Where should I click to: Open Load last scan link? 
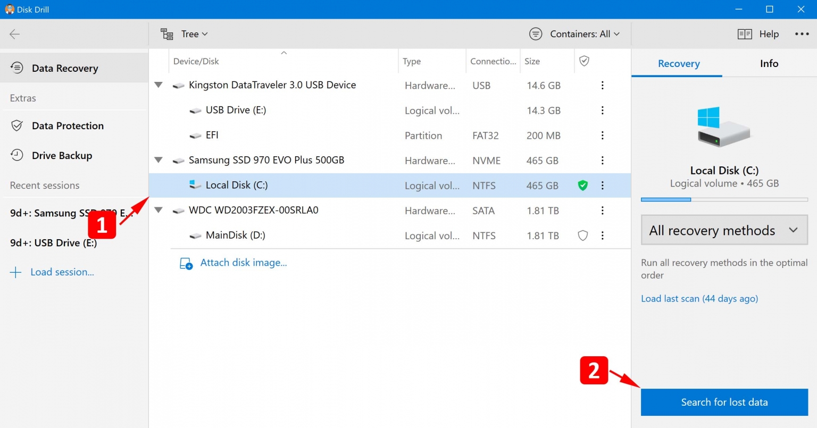tap(699, 298)
